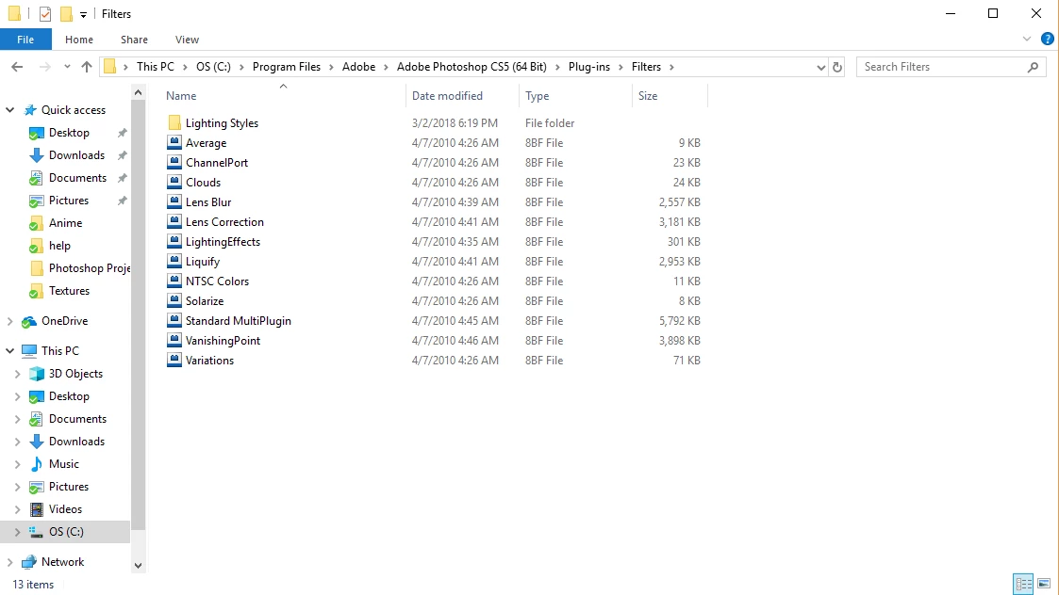
Task: Click the Network icon in navigation pane
Action: click(x=29, y=562)
